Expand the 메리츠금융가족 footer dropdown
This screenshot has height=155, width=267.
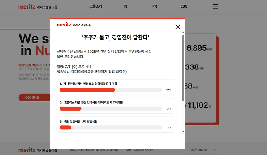(x=203, y=150)
